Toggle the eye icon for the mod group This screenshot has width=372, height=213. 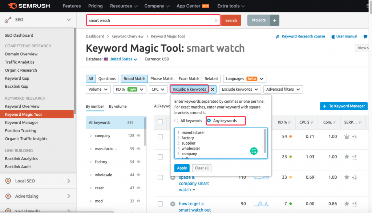pyautogui.click(x=138, y=201)
